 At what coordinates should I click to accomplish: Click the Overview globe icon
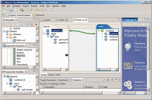pyautogui.click(x=128, y=47)
